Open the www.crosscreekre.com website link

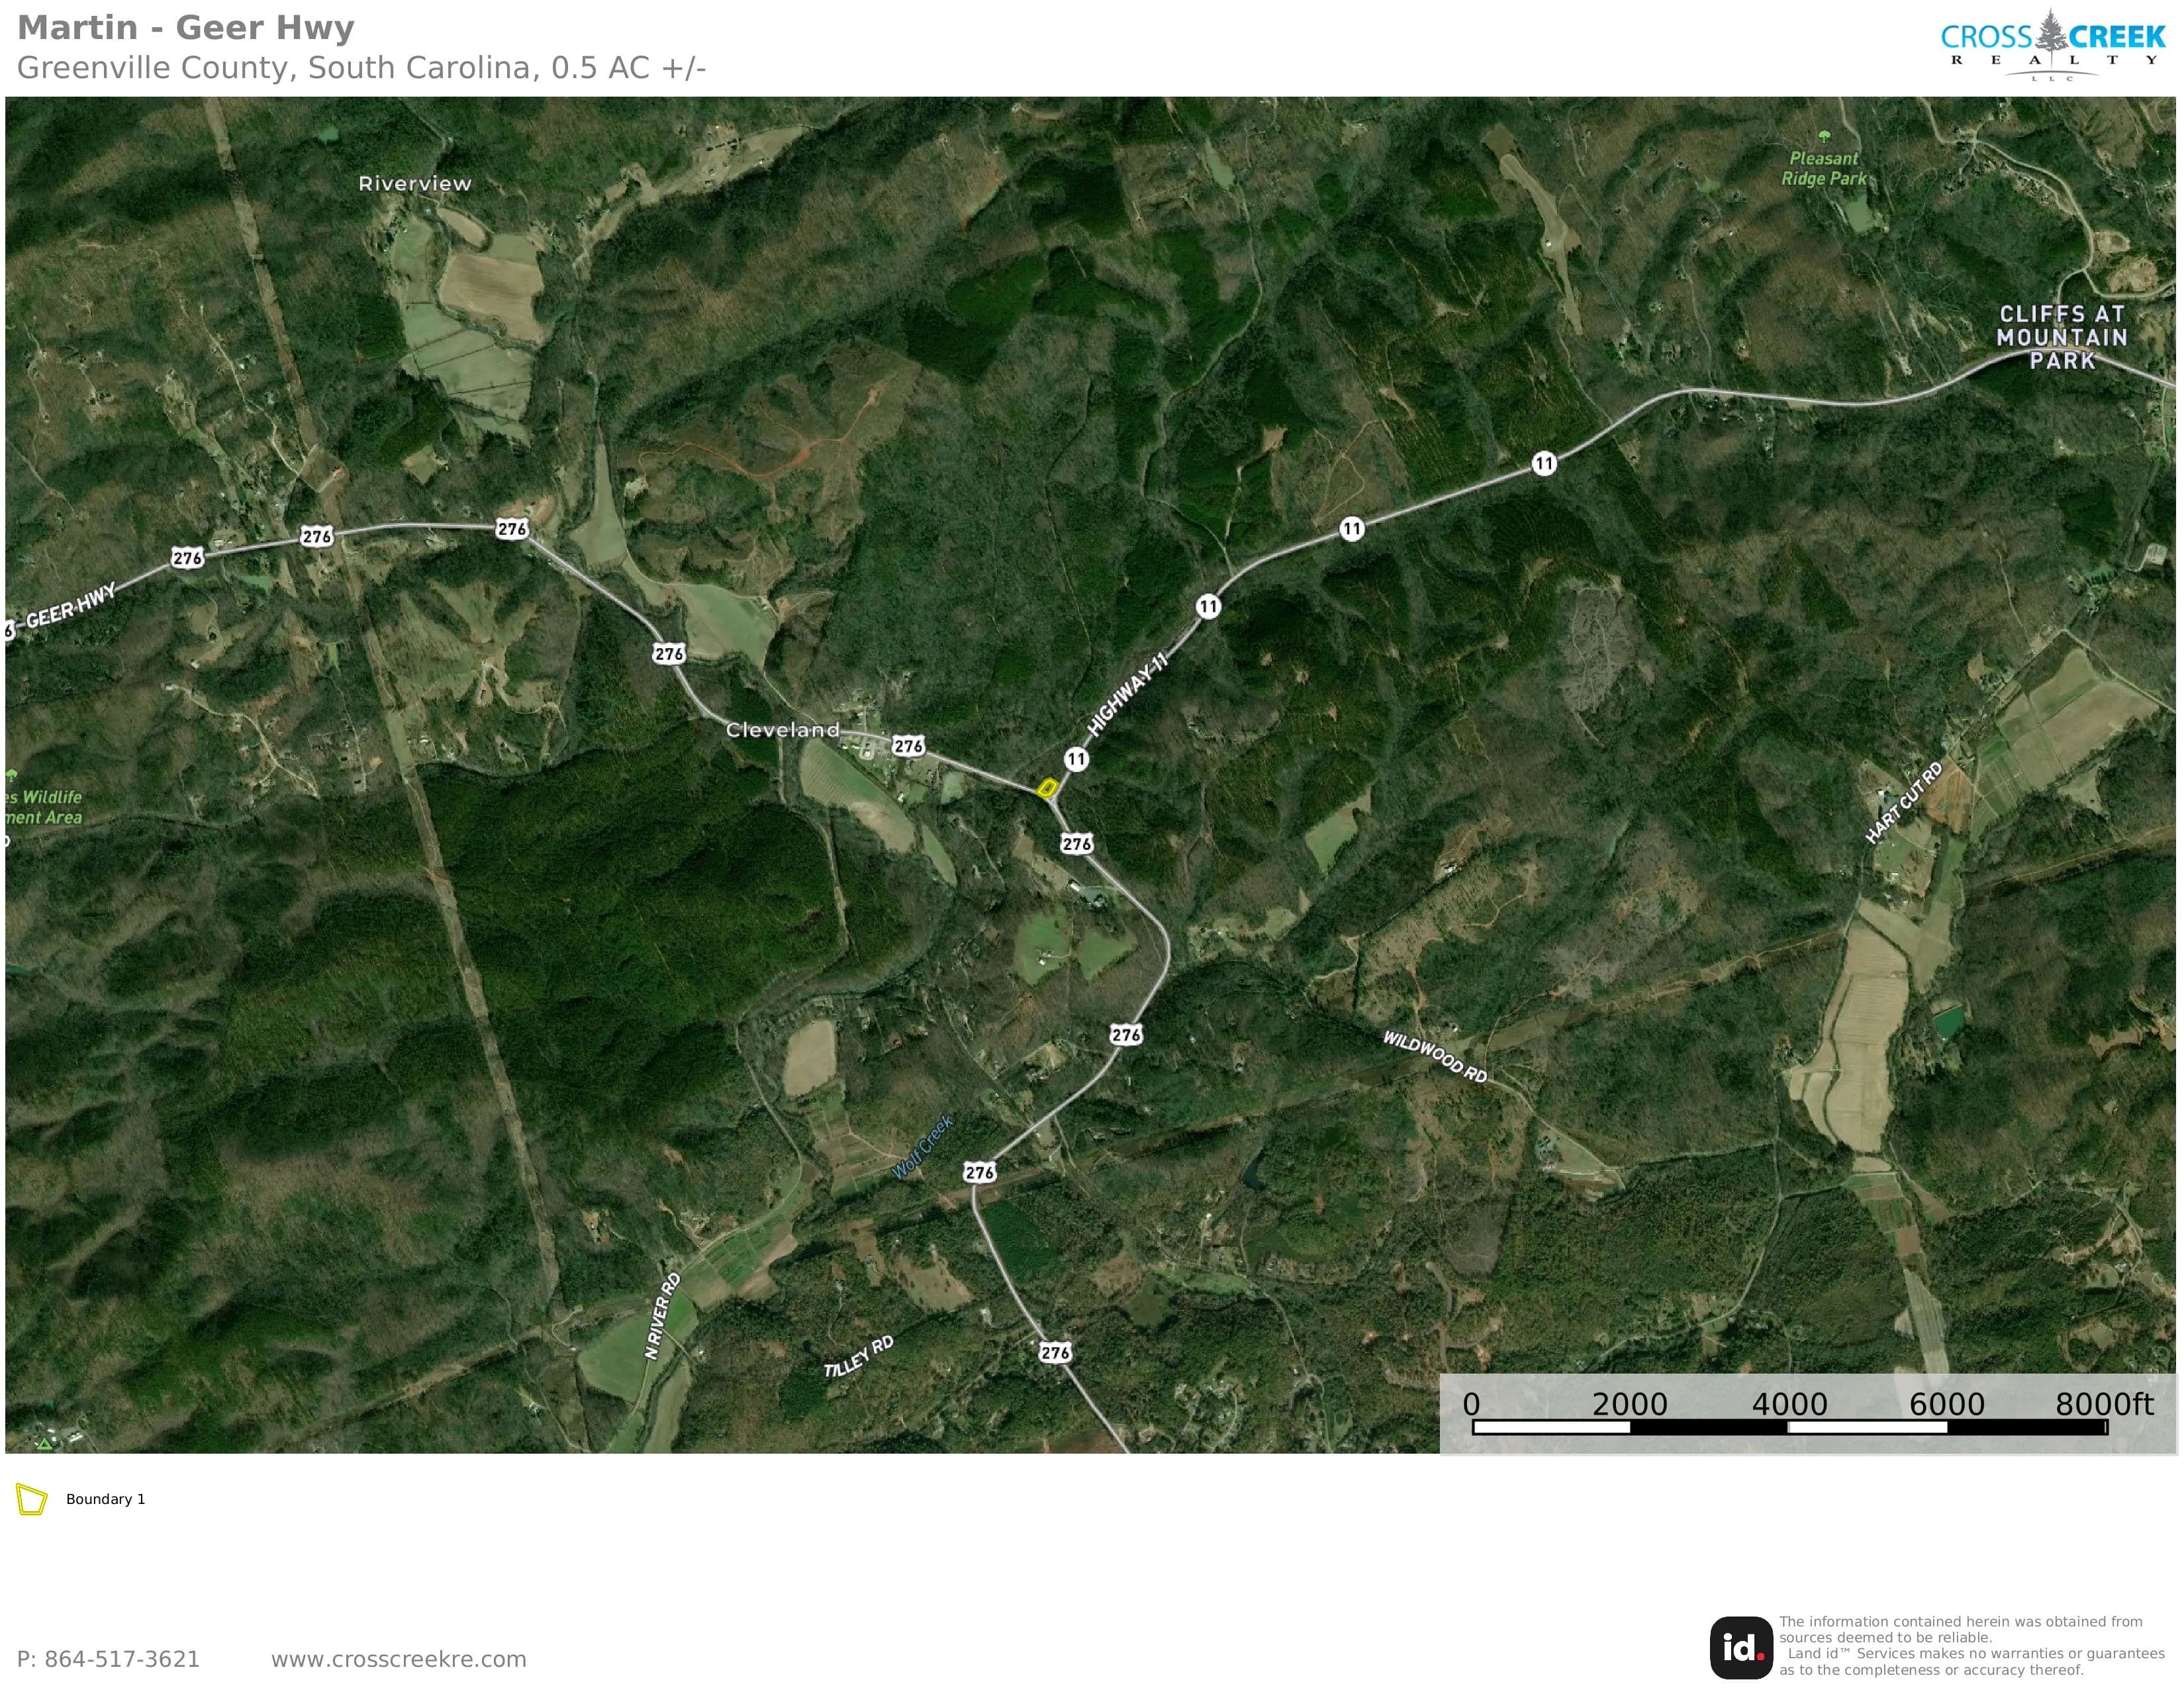click(398, 1659)
